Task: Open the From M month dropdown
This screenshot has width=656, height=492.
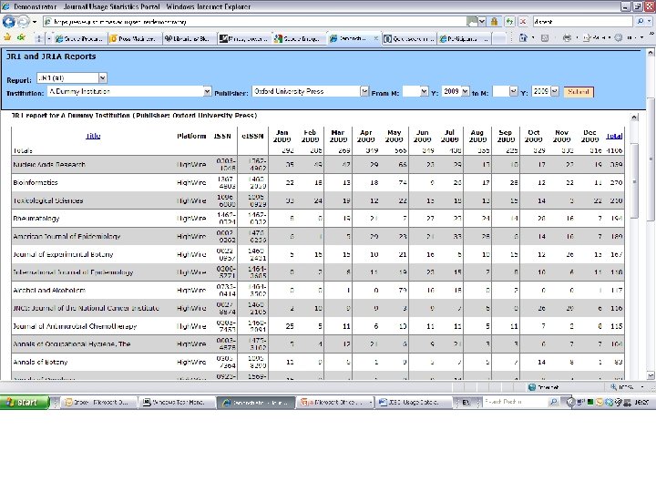Action: [x=415, y=92]
